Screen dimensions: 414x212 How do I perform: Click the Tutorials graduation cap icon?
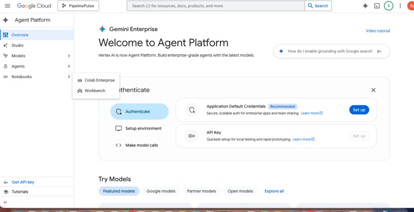coord(6,192)
